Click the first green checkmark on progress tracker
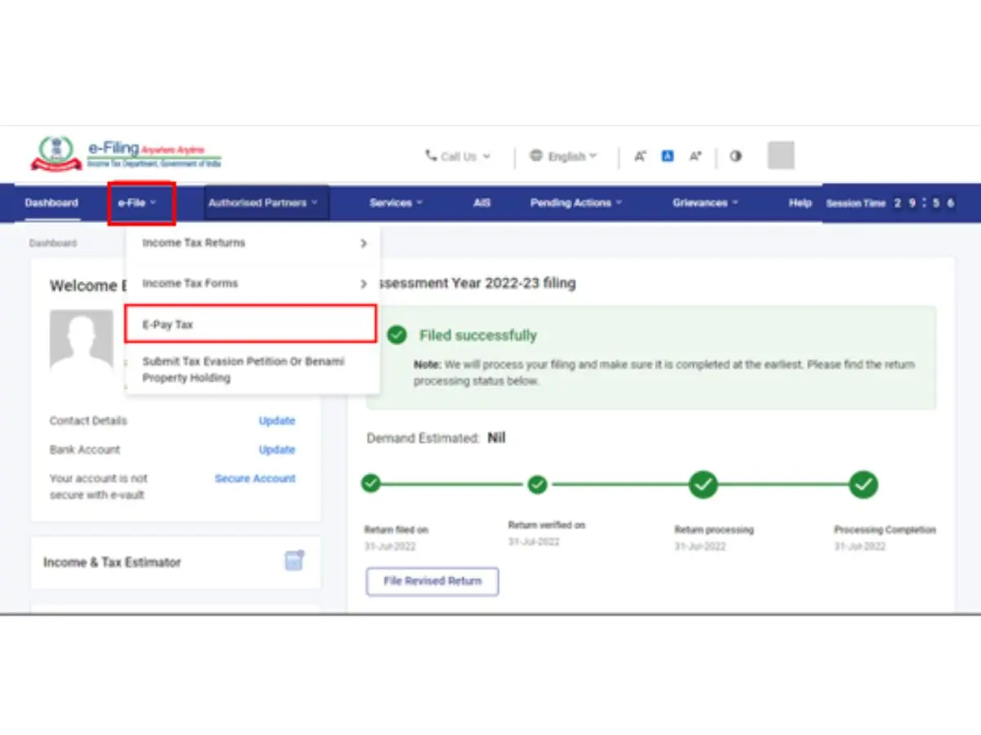This screenshot has height=735, width=981. click(370, 483)
